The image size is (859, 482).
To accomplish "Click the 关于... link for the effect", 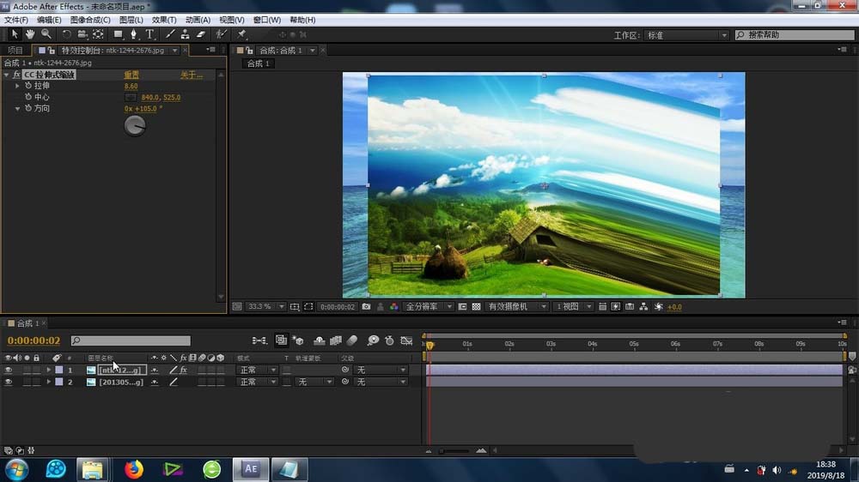I will click(191, 75).
